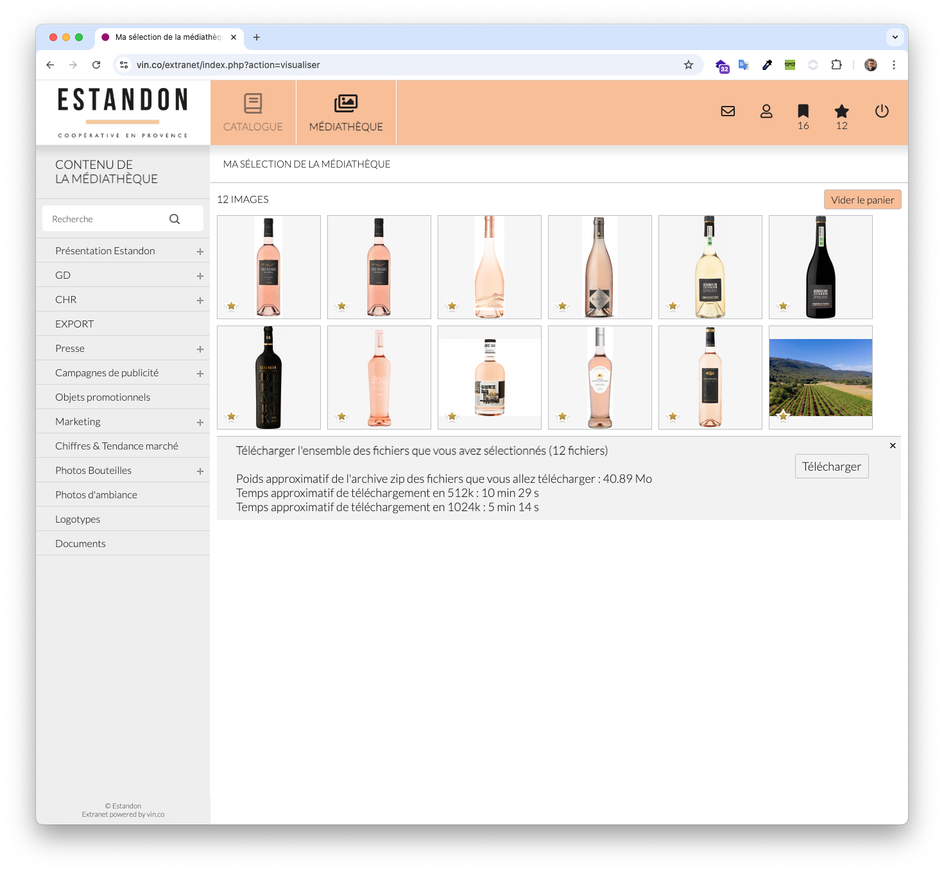The height and width of the screenshot is (872, 944).
Task: Open the Chrome profile avatar
Action: [871, 65]
